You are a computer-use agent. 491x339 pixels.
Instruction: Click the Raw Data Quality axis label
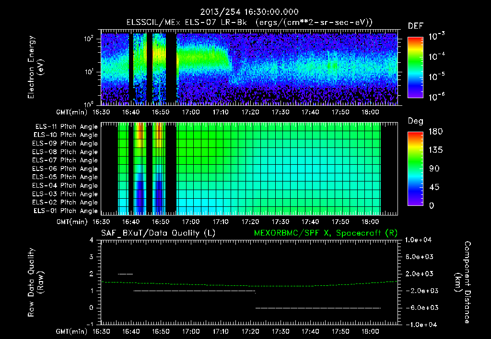point(35,282)
